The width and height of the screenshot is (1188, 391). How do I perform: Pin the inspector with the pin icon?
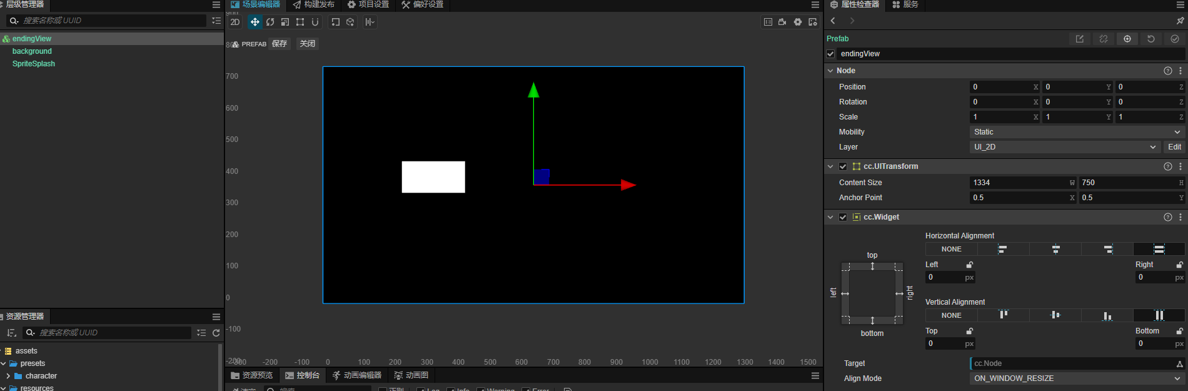(x=1180, y=21)
